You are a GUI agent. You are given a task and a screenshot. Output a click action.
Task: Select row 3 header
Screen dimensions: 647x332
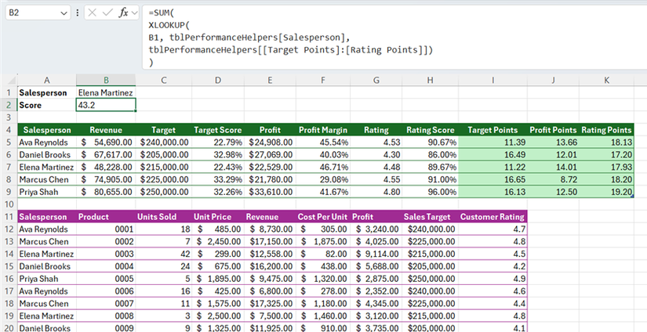point(9,117)
